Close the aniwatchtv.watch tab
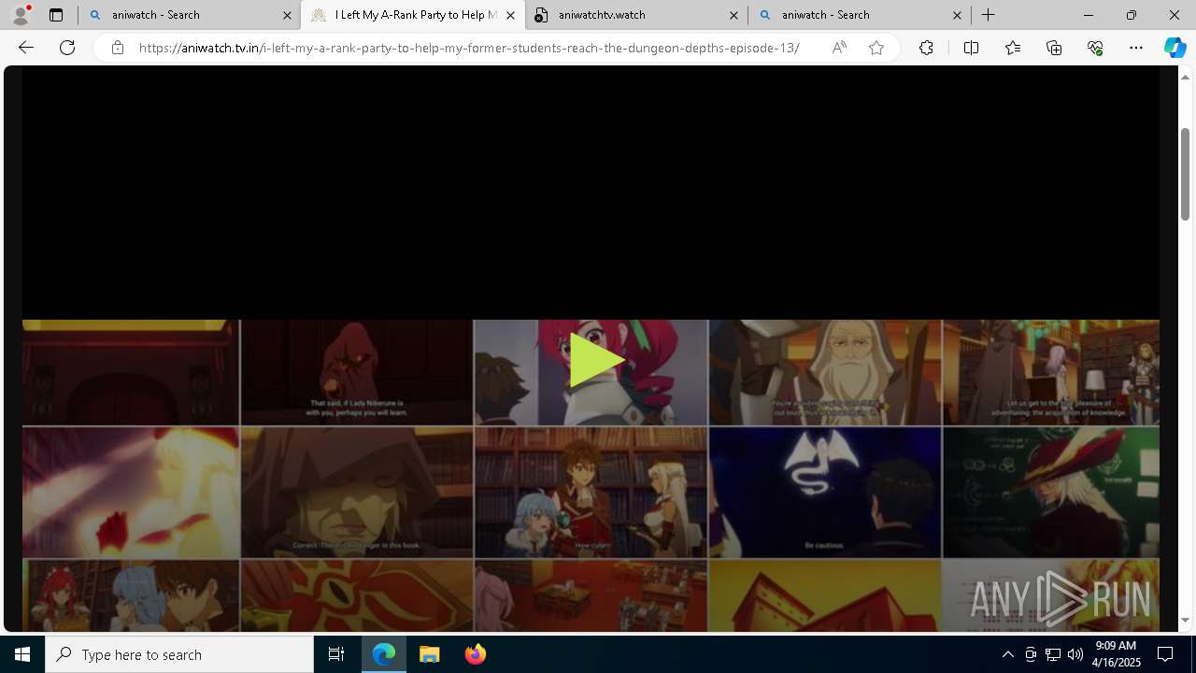This screenshot has width=1196, height=673. tap(733, 15)
